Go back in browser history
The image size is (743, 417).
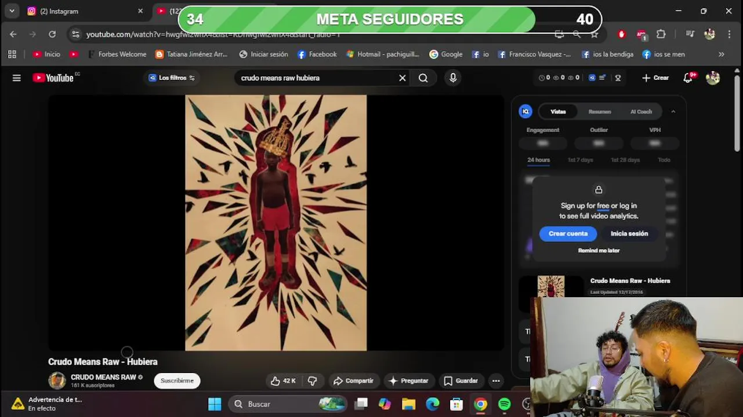tap(13, 34)
